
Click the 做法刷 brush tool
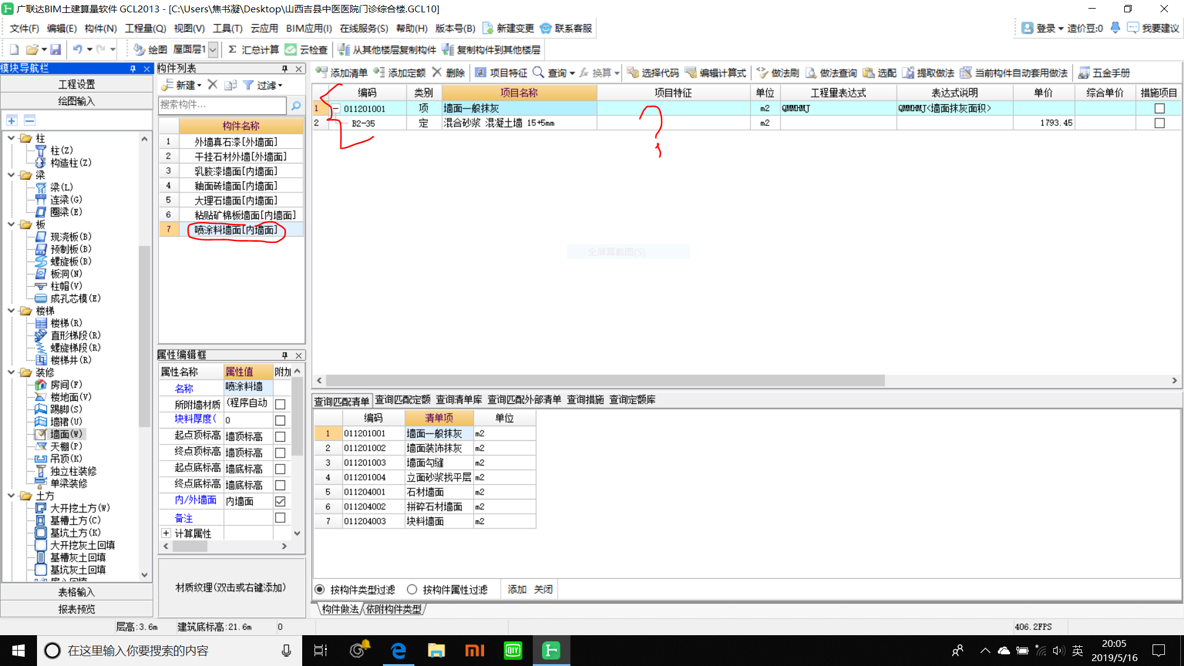point(778,73)
